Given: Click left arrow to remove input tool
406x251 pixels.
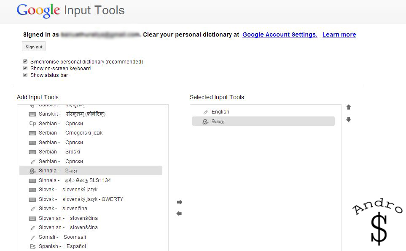Looking at the screenshot, I should tap(179, 214).
